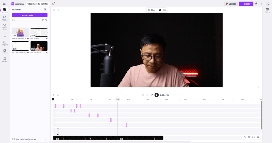Click the Export button
The image size is (272, 143).
pos(246,4)
